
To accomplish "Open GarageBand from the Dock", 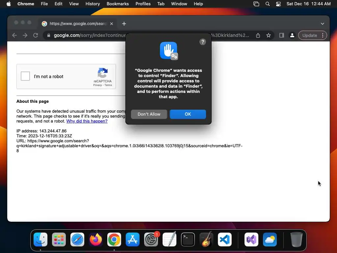I will pos(206,239).
